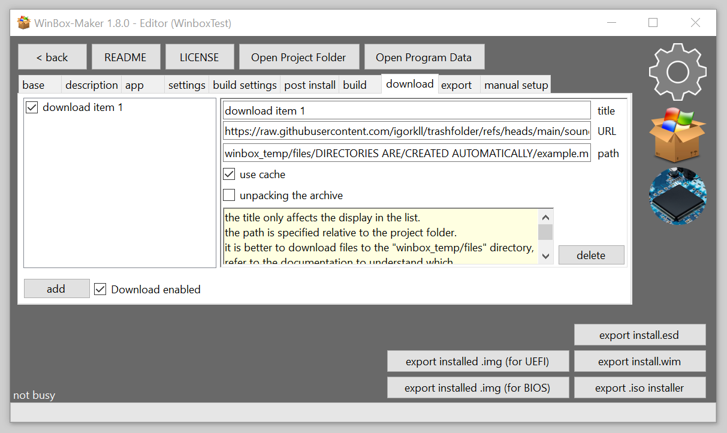Open the description tab
Image resolution: width=727 pixels, height=433 pixels.
(x=92, y=85)
